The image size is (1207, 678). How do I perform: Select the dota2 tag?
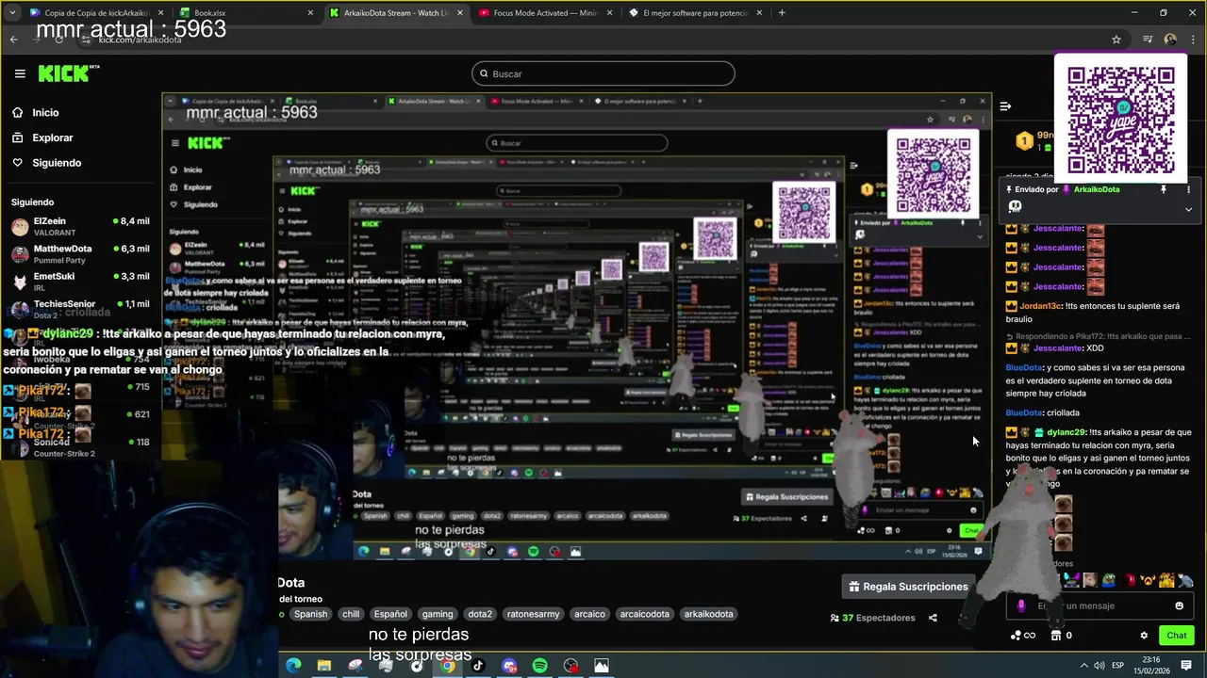[480, 614]
